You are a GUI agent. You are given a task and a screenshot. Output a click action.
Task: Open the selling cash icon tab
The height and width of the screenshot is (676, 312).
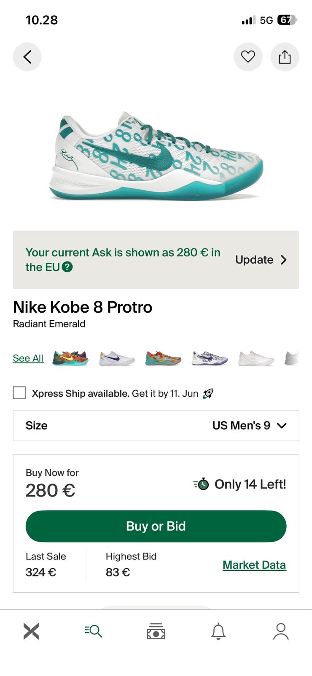click(156, 631)
